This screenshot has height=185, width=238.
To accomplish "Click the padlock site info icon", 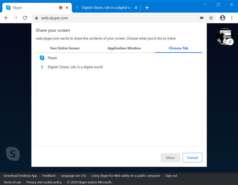I will (x=36, y=18).
